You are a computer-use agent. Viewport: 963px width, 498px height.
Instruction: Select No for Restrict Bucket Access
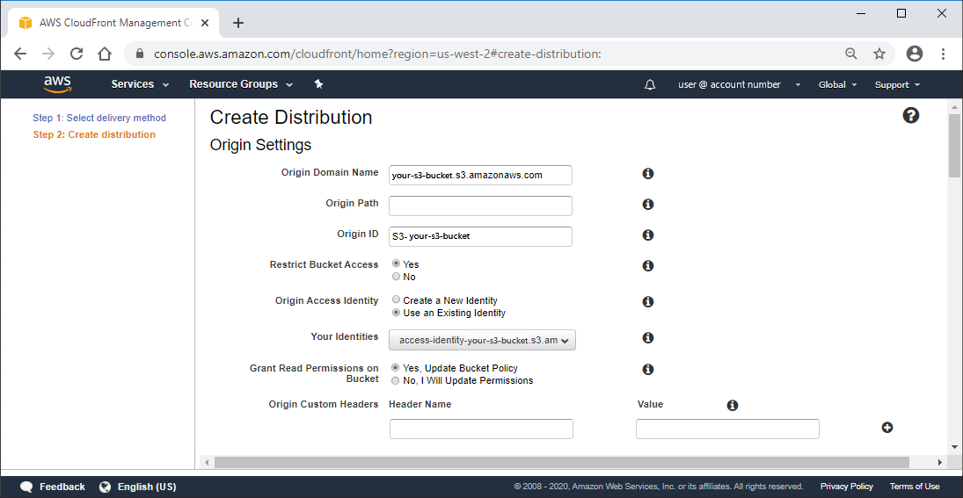(x=396, y=277)
